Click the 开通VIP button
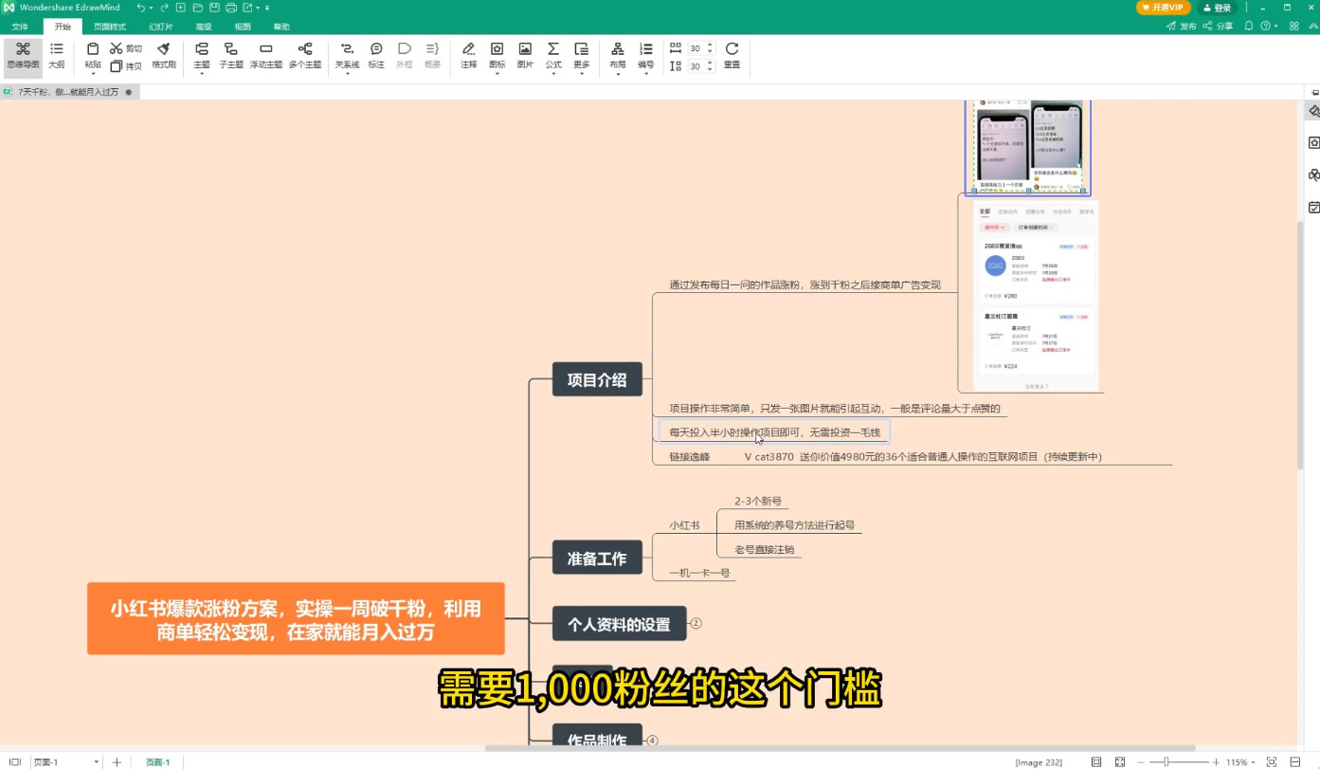This screenshot has height=769, width=1320. pyautogui.click(x=1163, y=8)
